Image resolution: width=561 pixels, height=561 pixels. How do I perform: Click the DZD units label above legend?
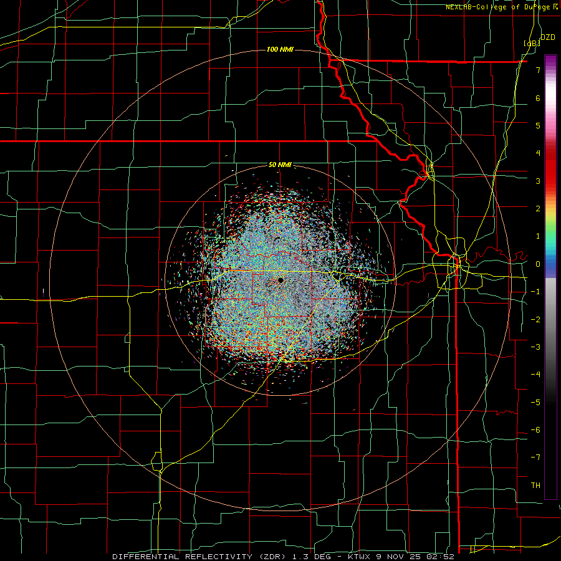(x=548, y=37)
